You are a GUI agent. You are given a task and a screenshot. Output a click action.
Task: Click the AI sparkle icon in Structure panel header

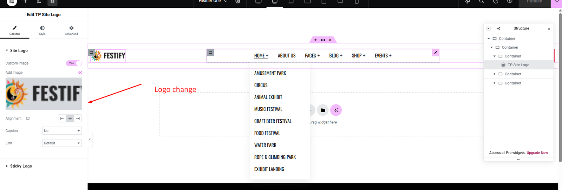coord(498,28)
